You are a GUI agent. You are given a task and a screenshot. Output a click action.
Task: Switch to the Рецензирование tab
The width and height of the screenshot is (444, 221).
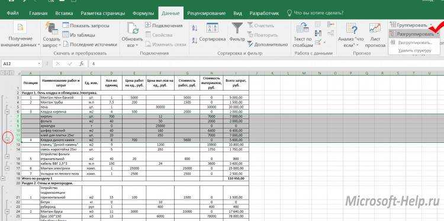[x=207, y=13]
